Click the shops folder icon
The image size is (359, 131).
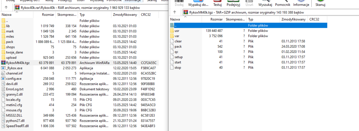tap(3, 47)
